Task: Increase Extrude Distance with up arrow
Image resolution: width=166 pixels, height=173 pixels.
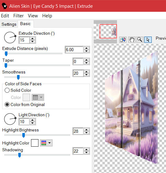Action: [x=86, y=48]
